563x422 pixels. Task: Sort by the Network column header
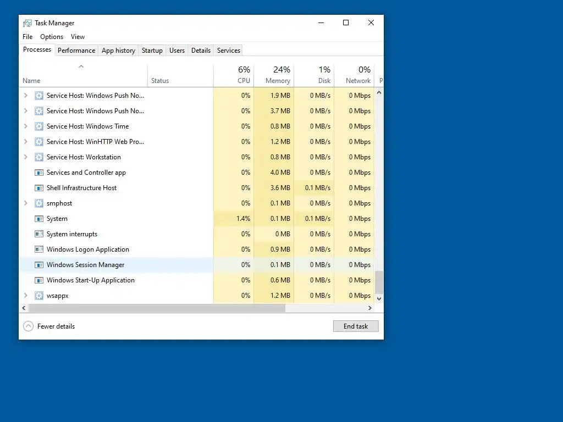[x=355, y=75]
